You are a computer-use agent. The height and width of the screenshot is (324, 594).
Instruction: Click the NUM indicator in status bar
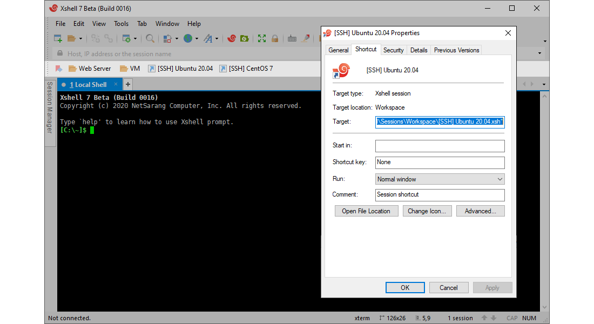(x=529, y=318)
